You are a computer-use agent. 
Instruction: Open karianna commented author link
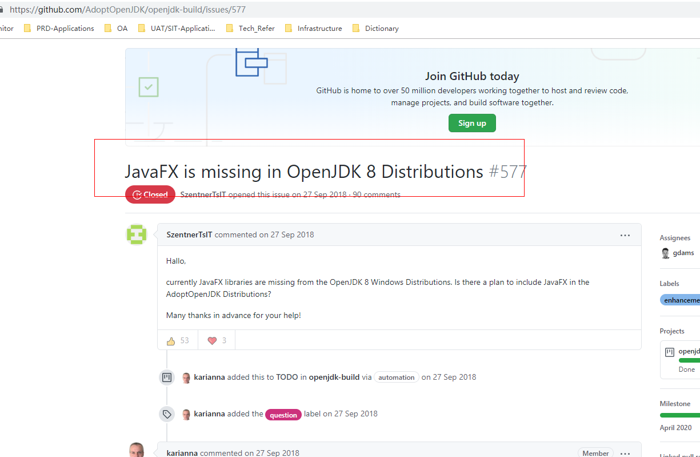click(x=182, y=453)
